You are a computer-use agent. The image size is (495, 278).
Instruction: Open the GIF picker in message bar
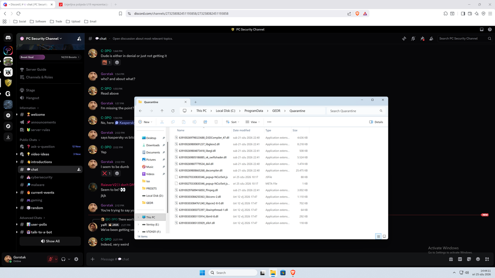pos(460,259)
